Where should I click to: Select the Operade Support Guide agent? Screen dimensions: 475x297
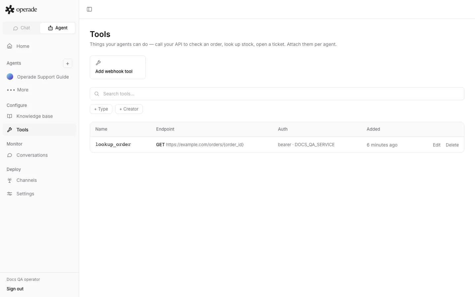click(40, 77)
